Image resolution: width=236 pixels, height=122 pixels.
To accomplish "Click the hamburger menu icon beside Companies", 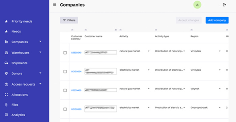I will tap(55, 5).
